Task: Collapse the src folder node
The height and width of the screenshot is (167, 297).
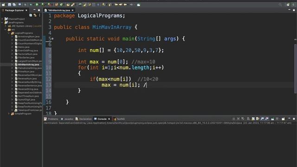Action: point(6,30)
